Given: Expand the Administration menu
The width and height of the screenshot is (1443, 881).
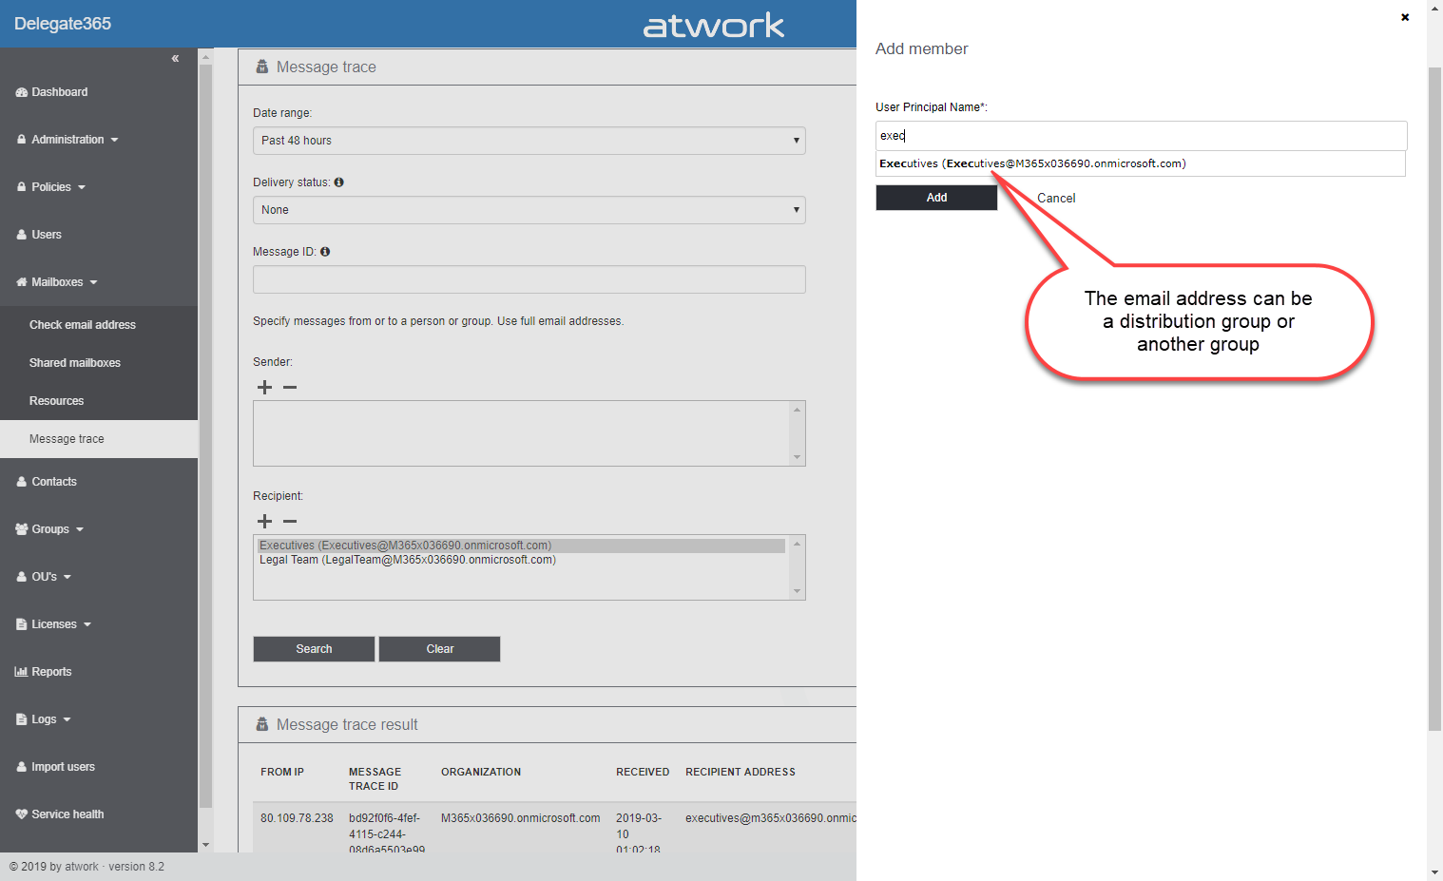Looking at the screenshot, I should click(x=115, y=140).
